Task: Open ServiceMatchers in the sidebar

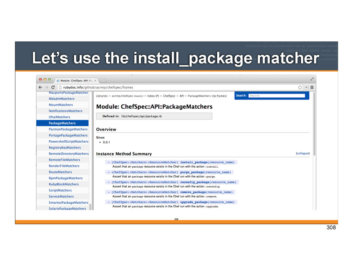Action: click(61, 196)
